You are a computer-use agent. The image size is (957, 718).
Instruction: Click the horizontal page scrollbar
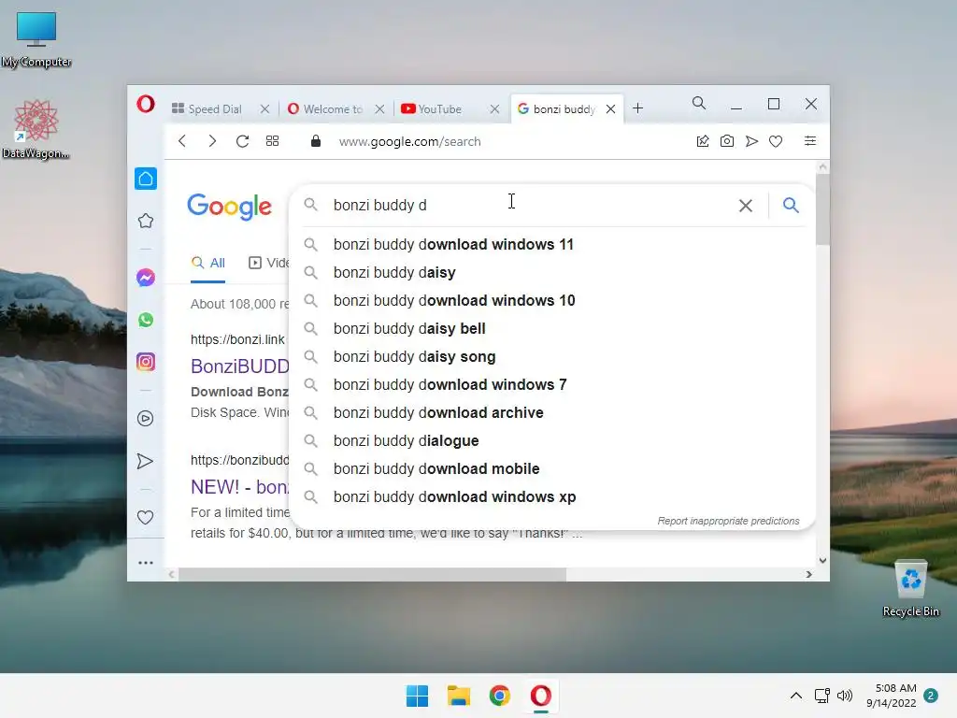tap(372, 575)
